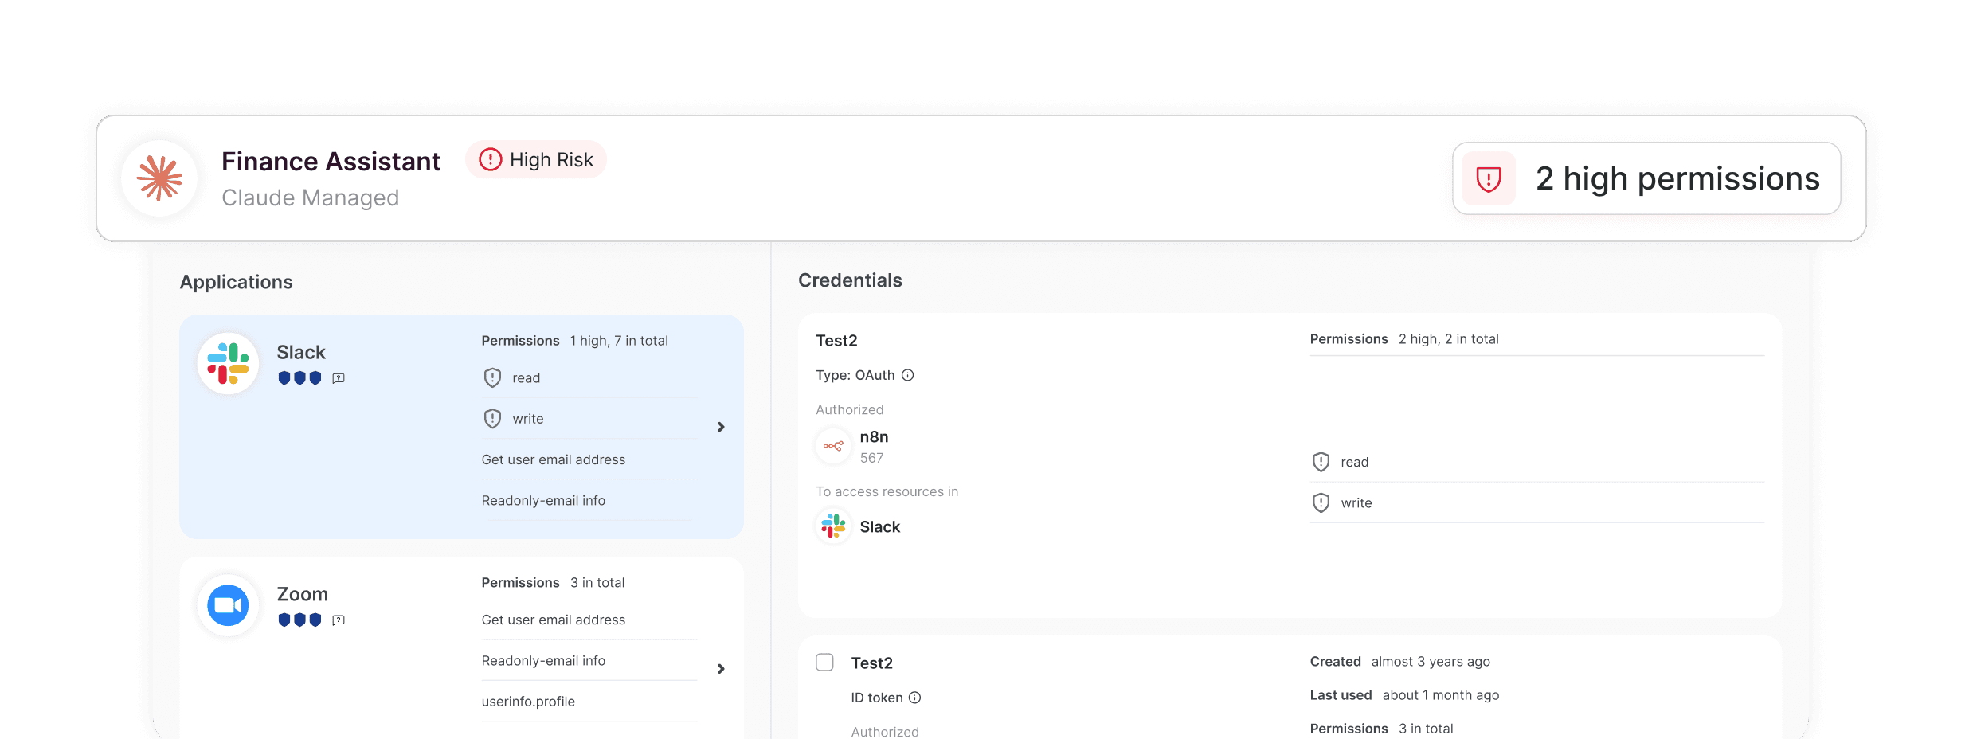
Task: Click the Test2 title in first credential card
Action: pyautogui.click(x=836, y=341)
